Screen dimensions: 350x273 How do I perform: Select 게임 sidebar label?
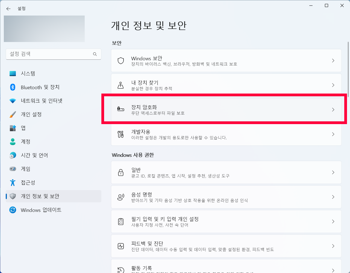(x=26, y=169)
